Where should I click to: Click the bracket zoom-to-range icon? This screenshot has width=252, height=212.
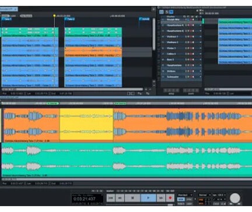click(x=131, y=93)
